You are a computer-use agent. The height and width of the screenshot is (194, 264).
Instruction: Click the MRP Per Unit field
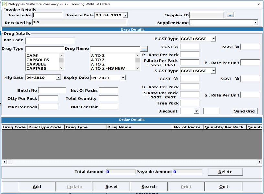pyautogui.click(x=109, y=107)
